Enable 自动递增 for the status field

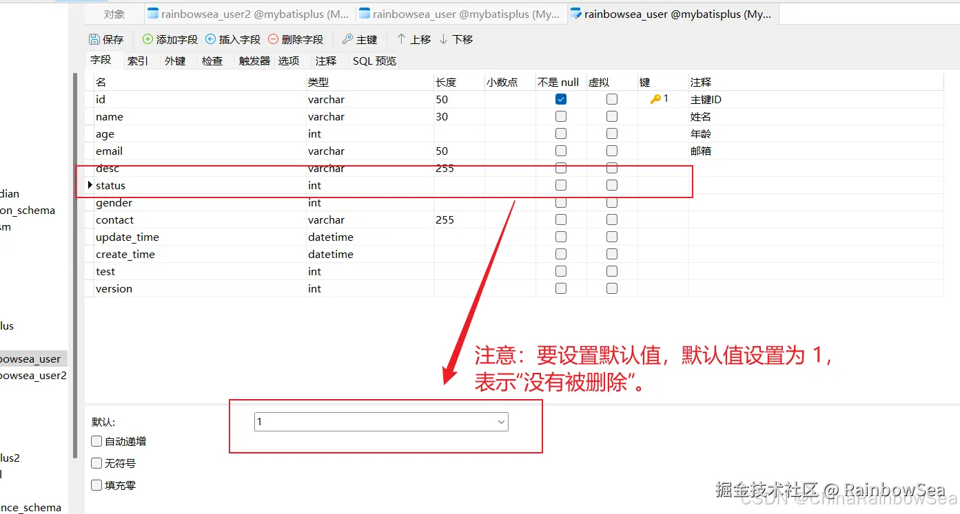[96, 441]
